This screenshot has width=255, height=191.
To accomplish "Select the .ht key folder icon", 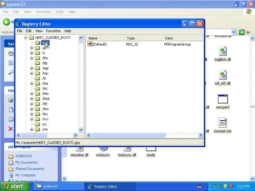I will click(38, 78).
